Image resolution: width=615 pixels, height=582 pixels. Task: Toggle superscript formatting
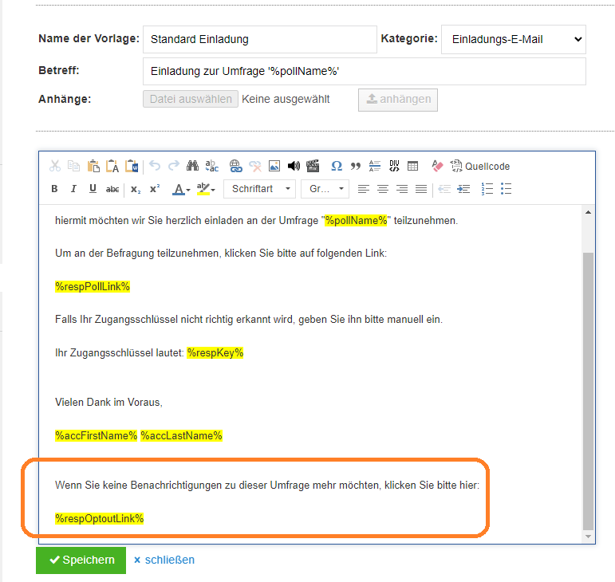click(155, 189)
